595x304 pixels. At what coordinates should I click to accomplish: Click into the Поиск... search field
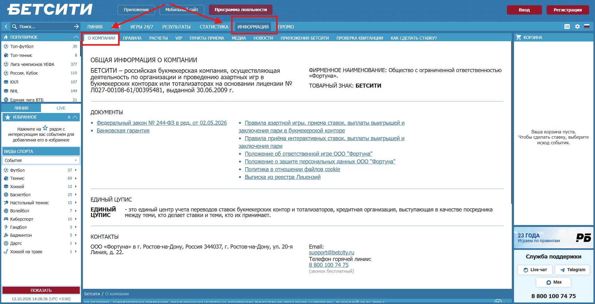click(45, 27)
